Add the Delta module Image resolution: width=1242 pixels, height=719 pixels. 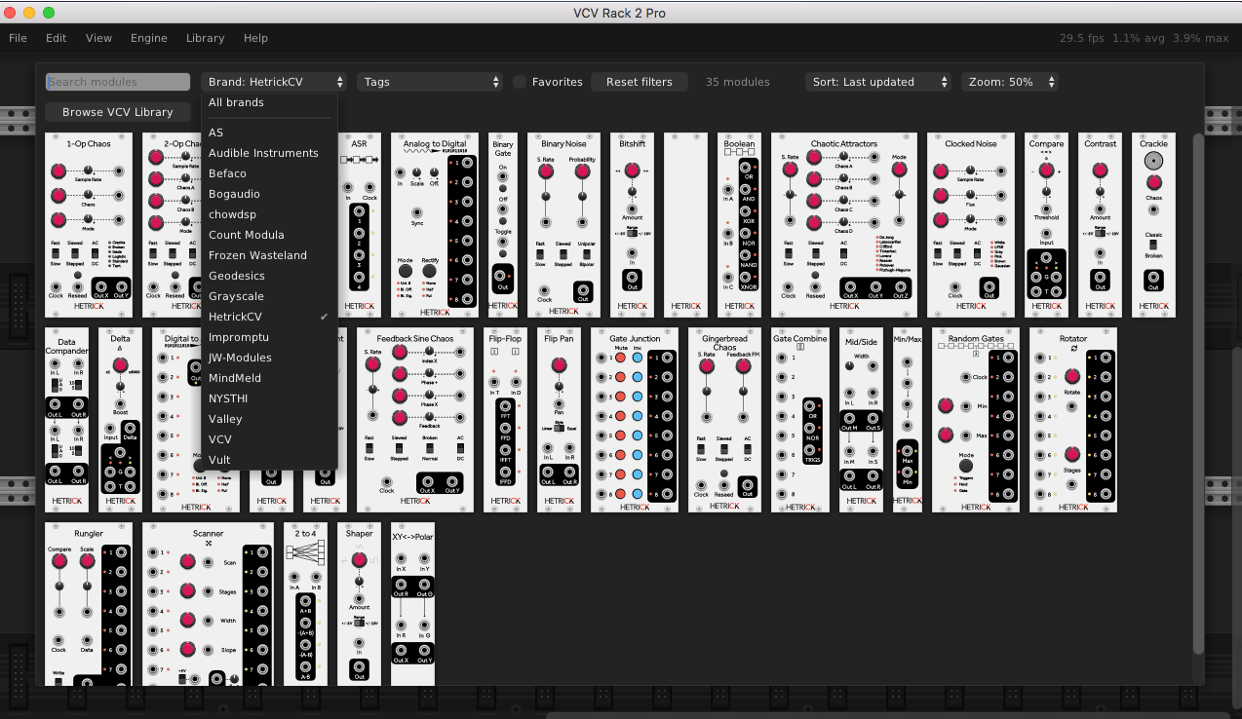pos(120,420)
